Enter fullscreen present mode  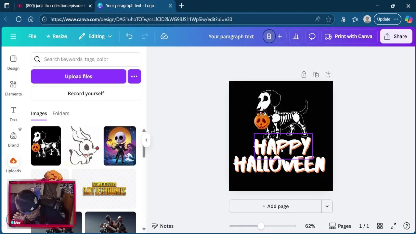pyautogui.click(x=393, y=226)
